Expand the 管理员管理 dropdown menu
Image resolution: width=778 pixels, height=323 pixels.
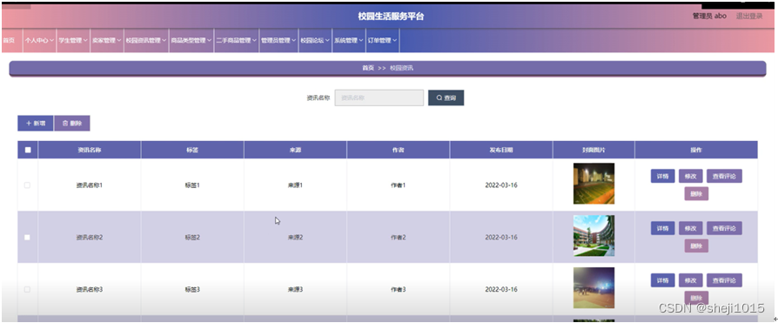[x=278, y=41]
